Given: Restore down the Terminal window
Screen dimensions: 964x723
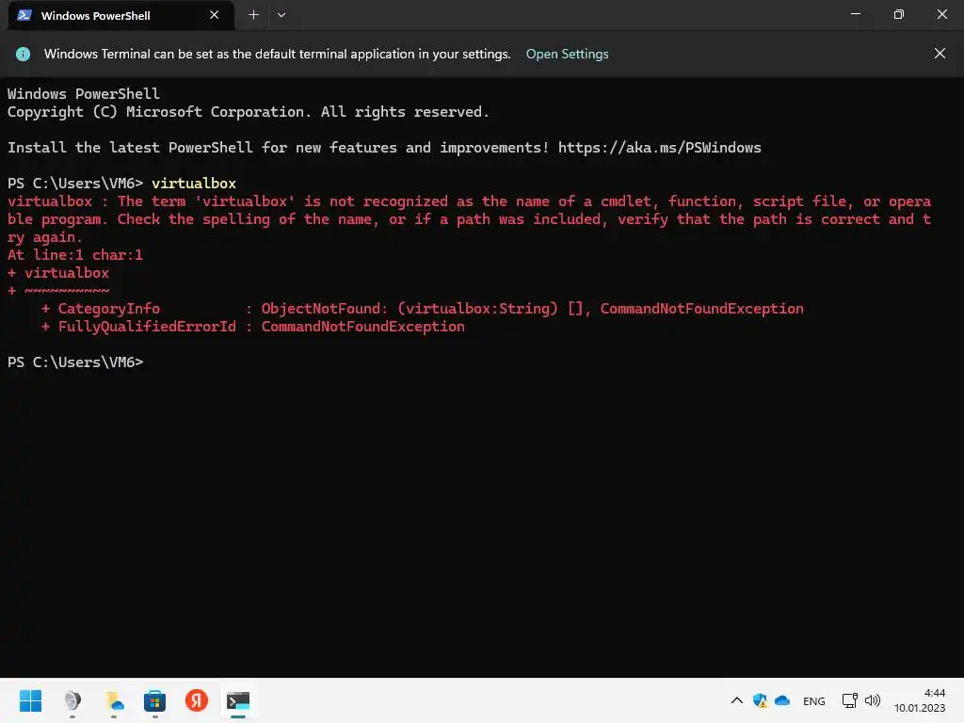Looking at the screenshot, I should 898,14.
